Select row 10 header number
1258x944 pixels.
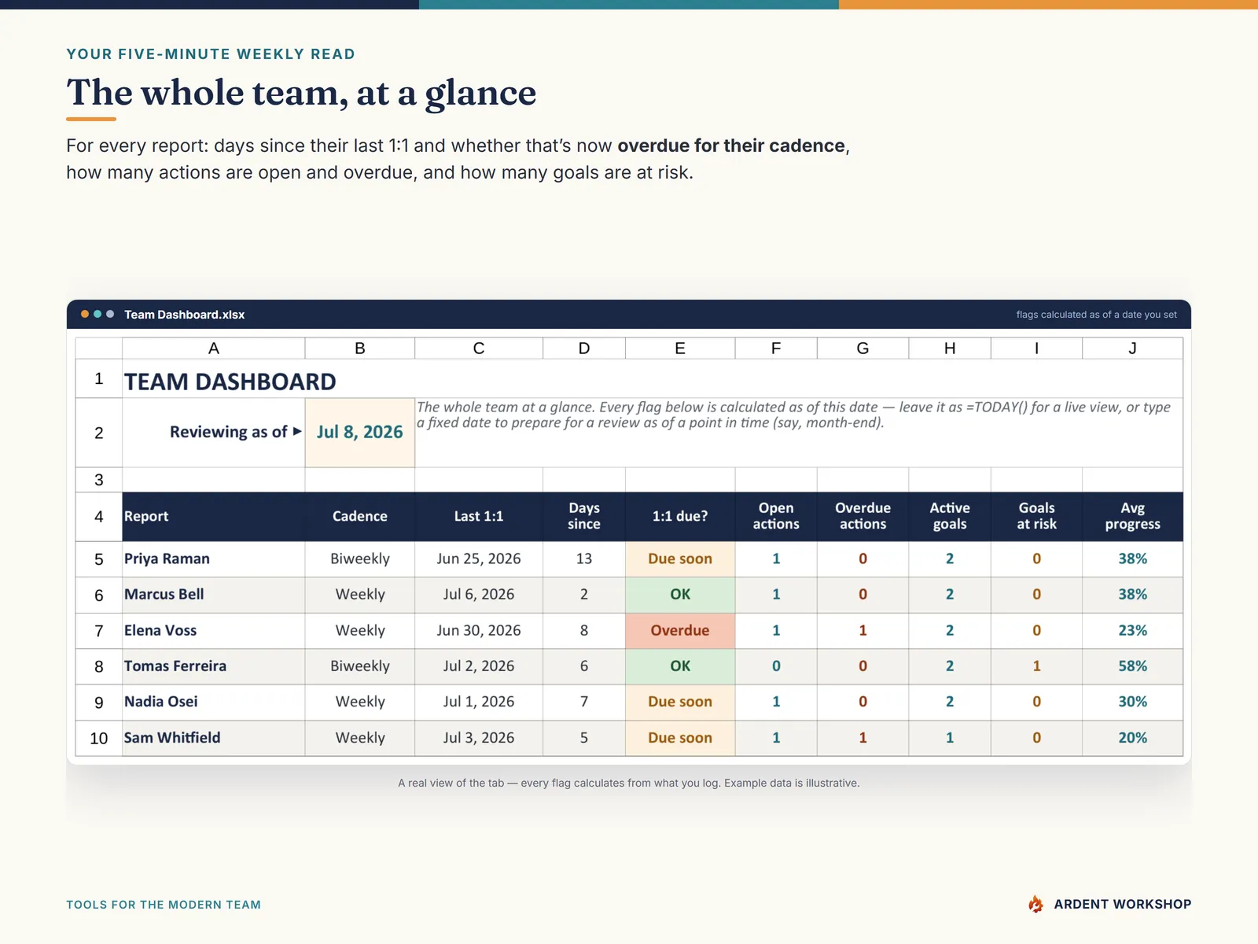click(99, 739)
